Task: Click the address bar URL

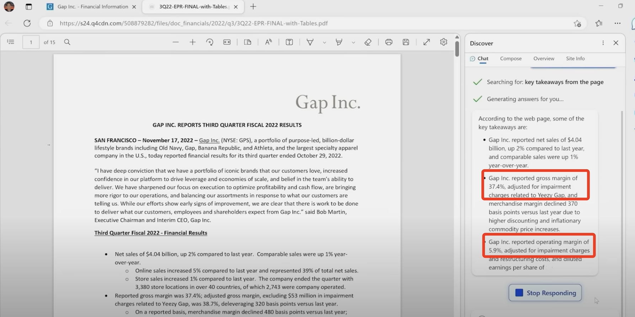Action: (194, 23)
